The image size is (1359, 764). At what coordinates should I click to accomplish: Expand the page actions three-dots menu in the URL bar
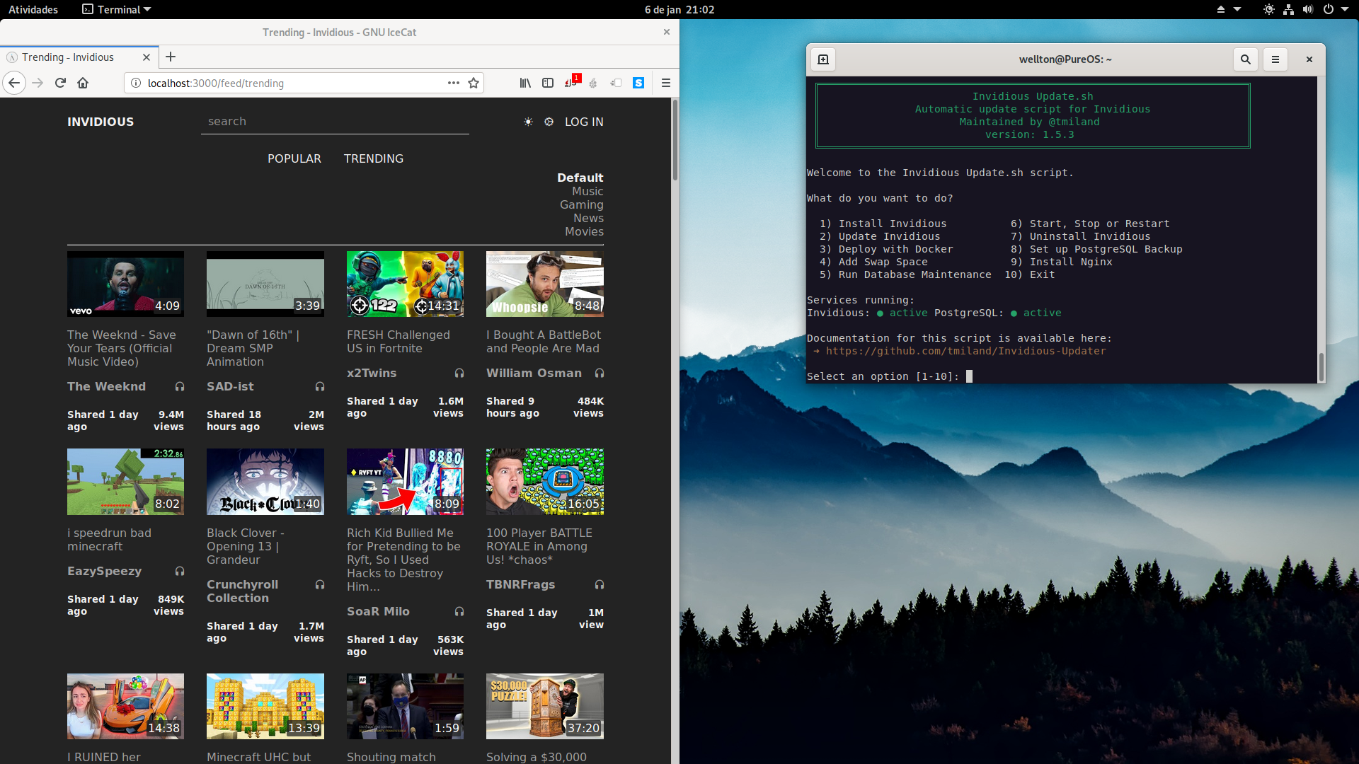454,83
